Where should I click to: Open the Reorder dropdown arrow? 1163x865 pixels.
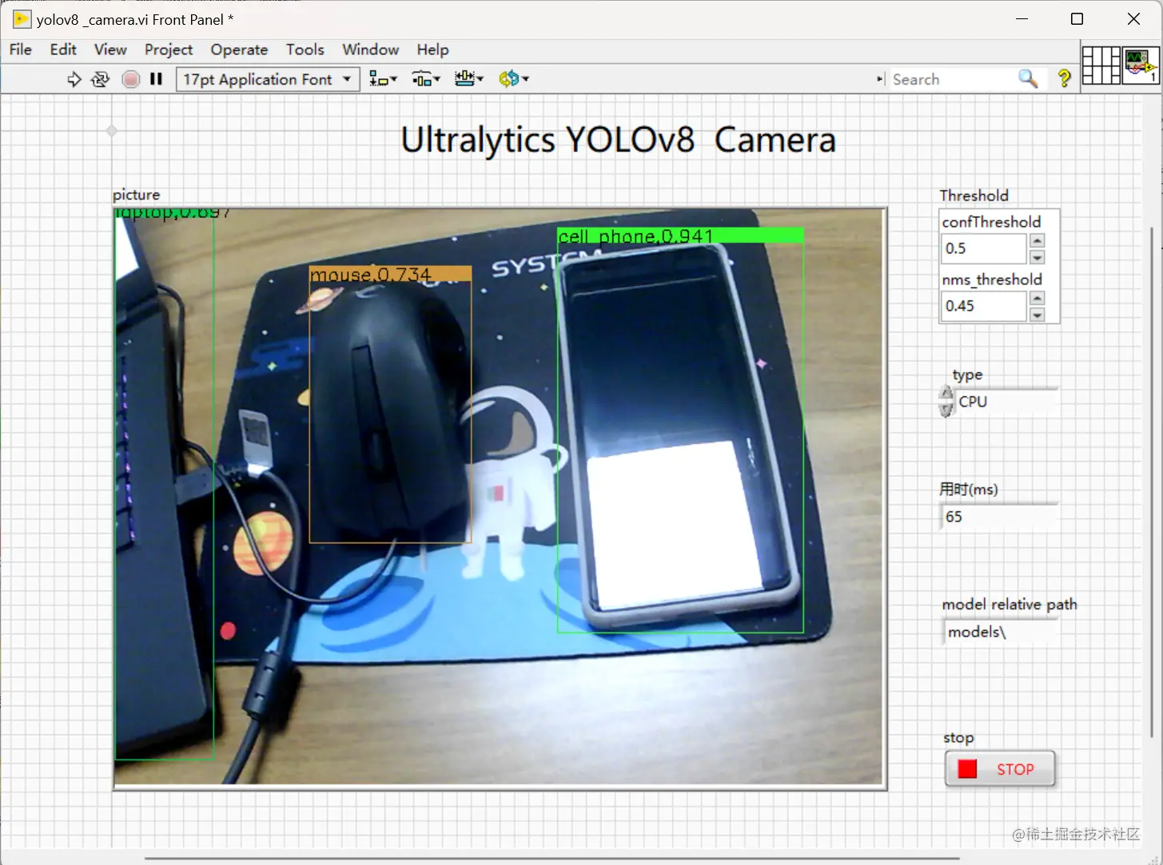coord(525,79)
